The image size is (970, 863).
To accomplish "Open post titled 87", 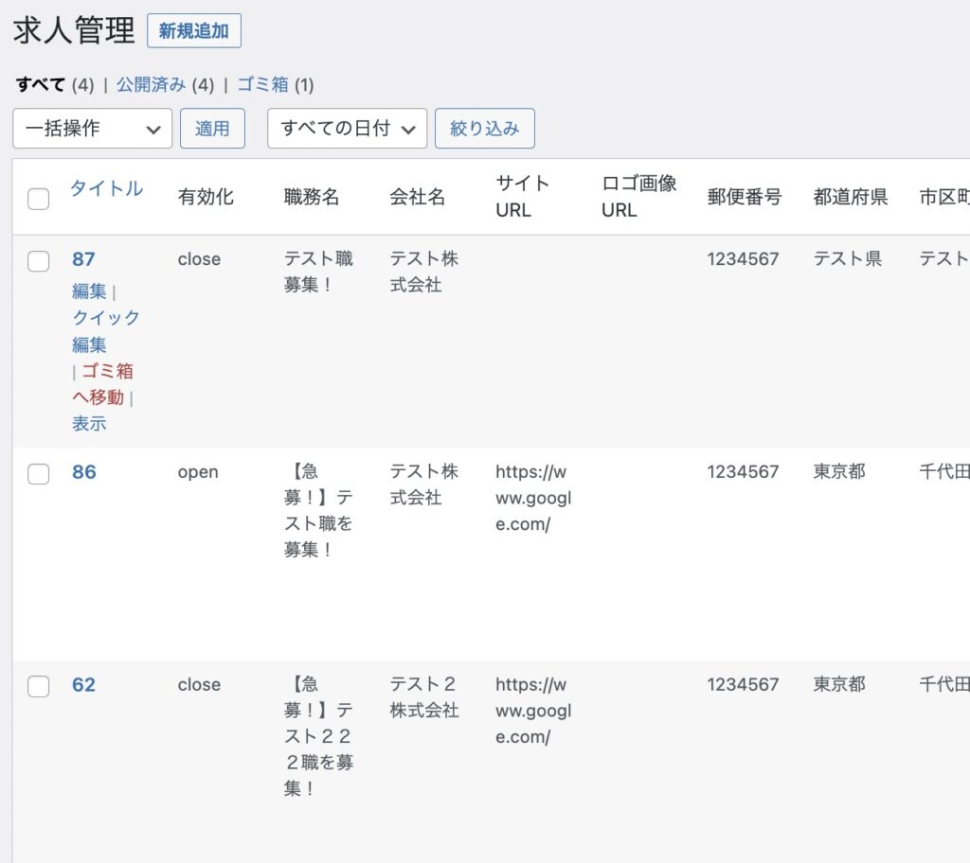I will tap(83, 259).
